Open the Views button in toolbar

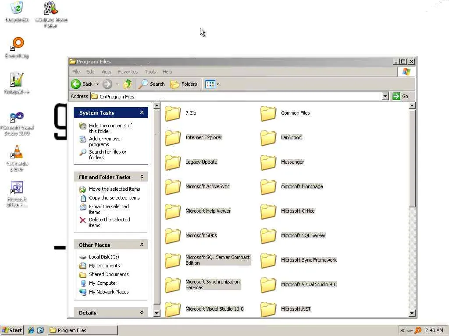coord(210,84)
